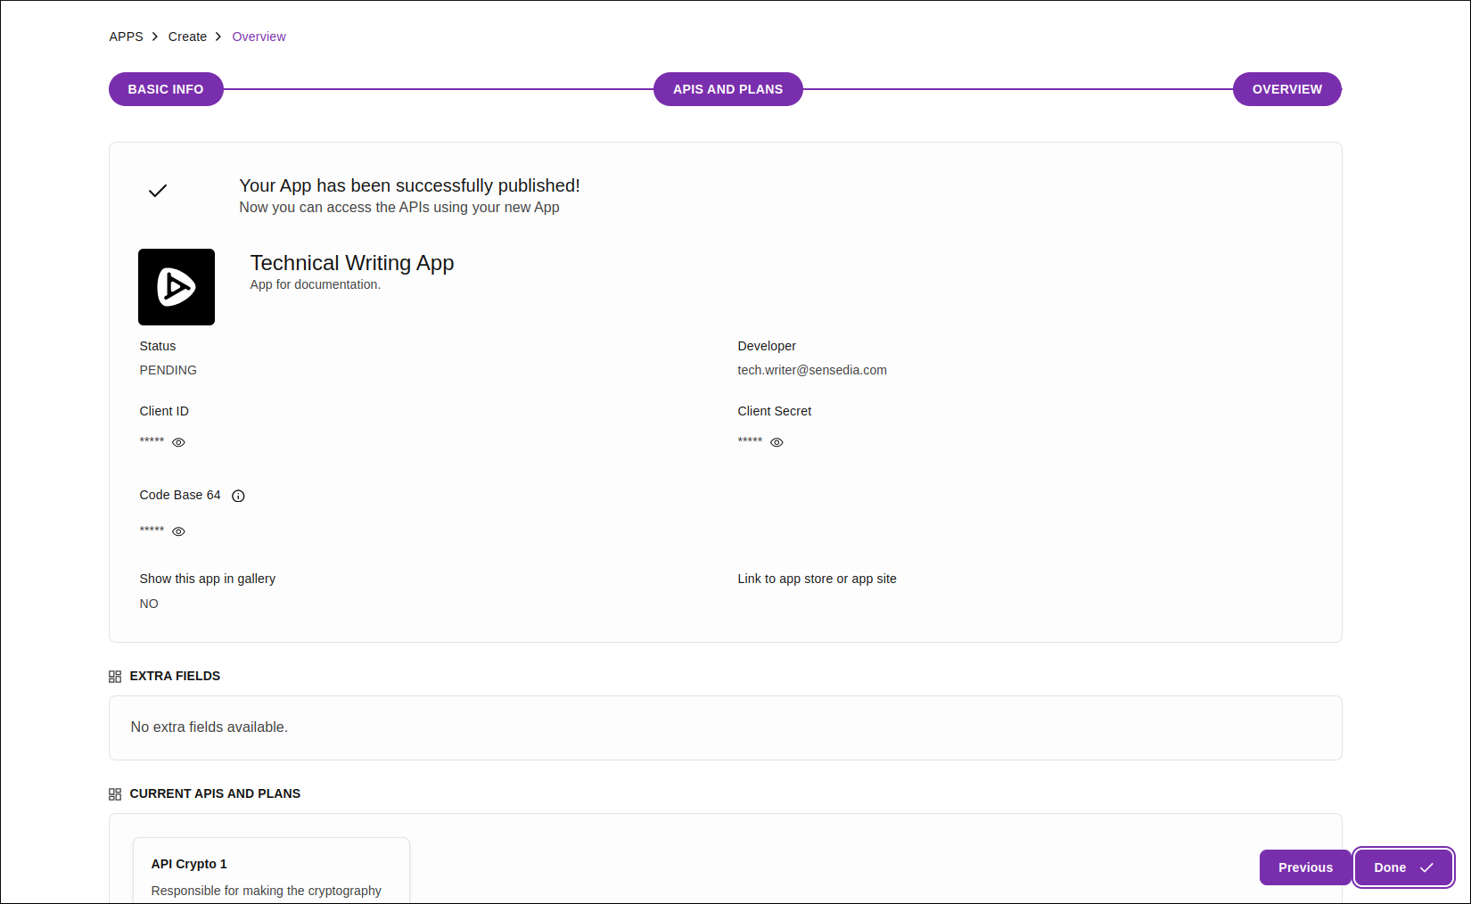1471x904 pixels.
Task: Click the CURRENT APIS AND PLANS grid icon
Action: [115, 793]
